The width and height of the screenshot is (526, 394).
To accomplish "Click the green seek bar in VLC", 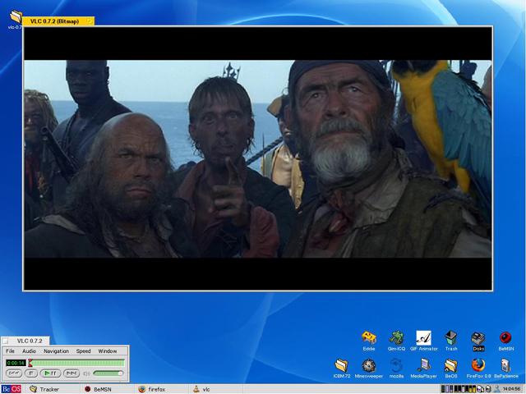I will (x=76, y=363).
